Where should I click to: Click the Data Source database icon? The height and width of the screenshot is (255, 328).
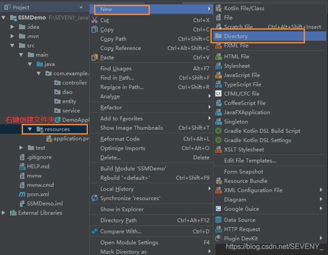coord(218,220)
